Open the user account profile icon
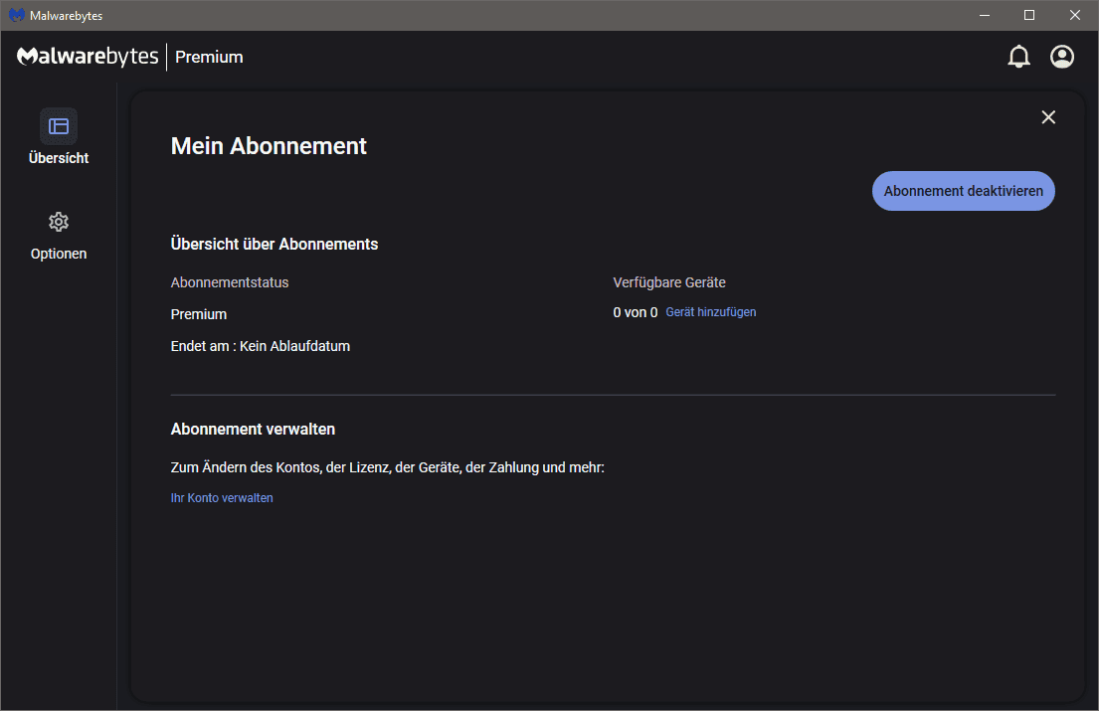The image size is (1099, 711). click(x=1062, y=57)
